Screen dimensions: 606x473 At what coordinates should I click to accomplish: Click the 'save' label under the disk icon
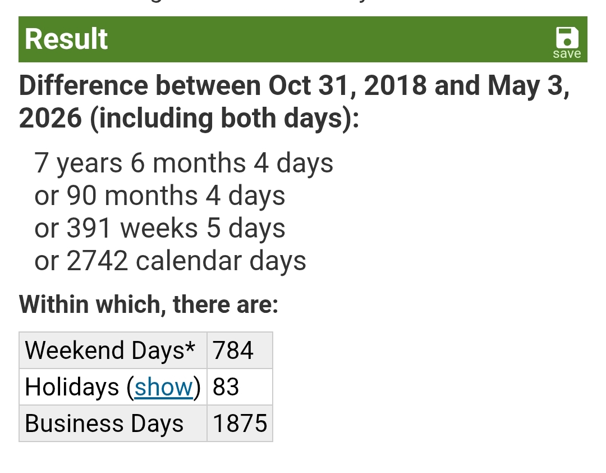point(567,53)
